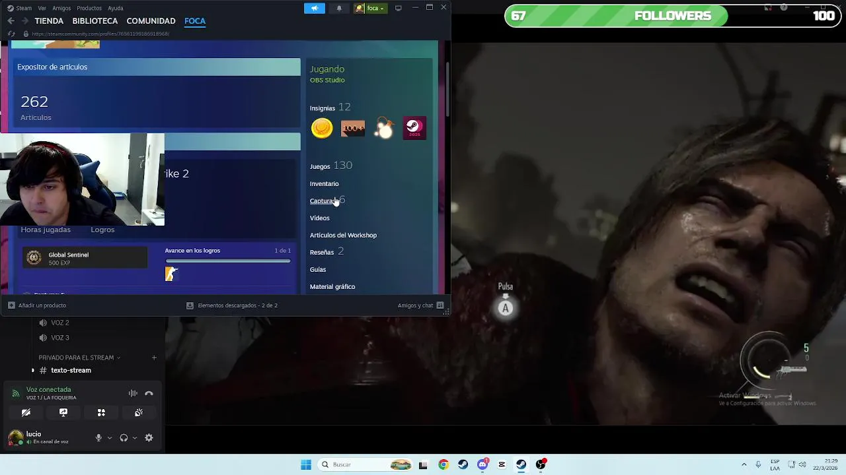Go back with the Steam back arrow
846x475 pixels.
pyautogui.click(x=11, y=21)
